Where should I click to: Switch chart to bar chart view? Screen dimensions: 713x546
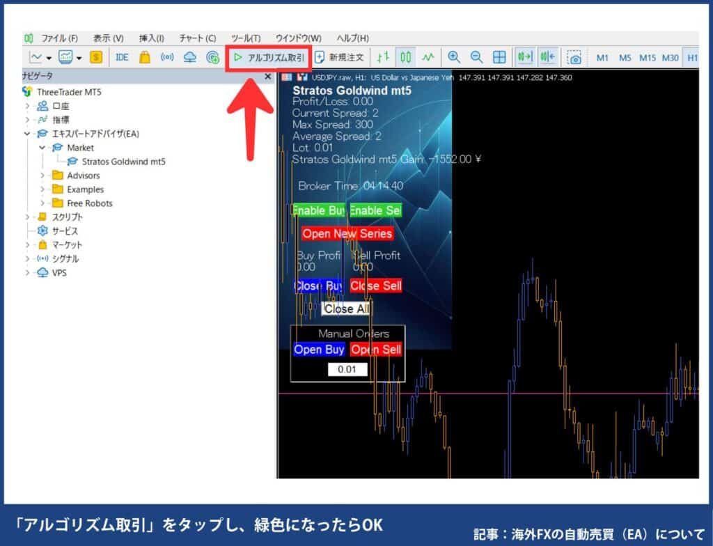[x=384, y=57]
